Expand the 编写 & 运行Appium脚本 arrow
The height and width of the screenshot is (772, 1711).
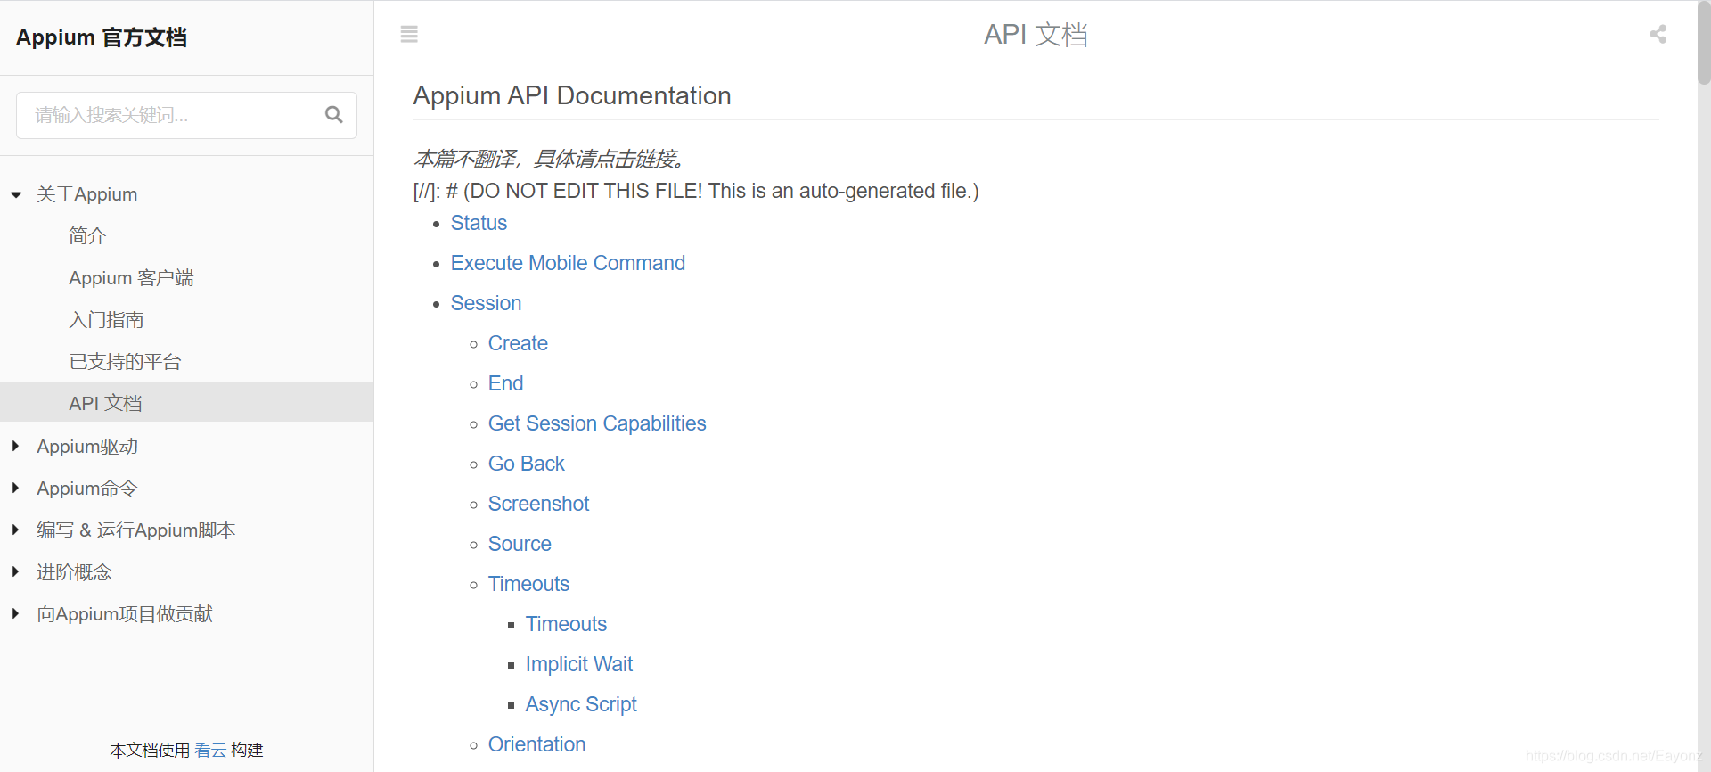click(x=15, y=530)
